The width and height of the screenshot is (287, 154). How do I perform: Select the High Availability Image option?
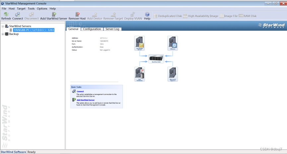point(201,16)
